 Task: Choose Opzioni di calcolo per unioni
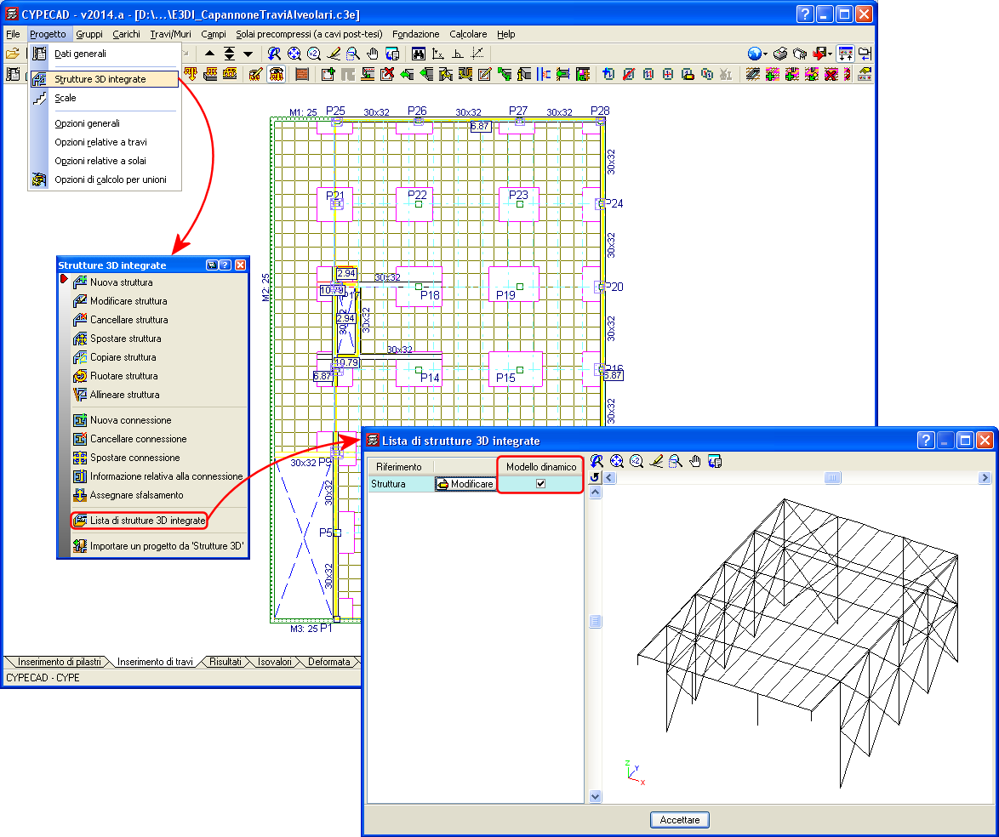(x=106, y=179)
